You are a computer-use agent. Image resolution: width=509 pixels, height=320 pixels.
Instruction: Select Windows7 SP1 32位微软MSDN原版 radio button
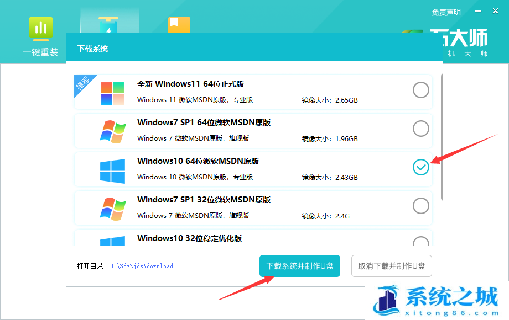click(x=420, y=206)
